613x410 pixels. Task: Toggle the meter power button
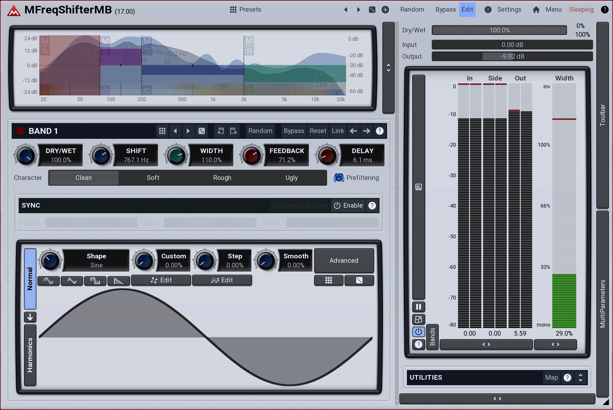point(418,332)
